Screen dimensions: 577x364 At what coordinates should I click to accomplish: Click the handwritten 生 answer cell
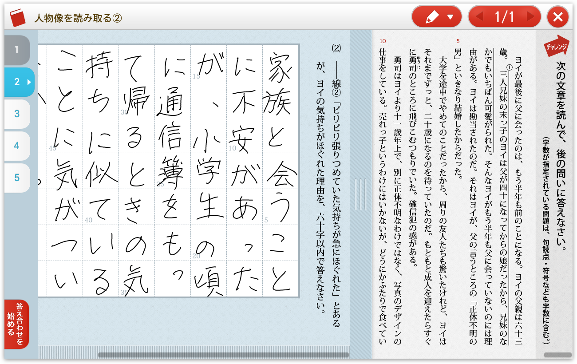click(209, 206)
